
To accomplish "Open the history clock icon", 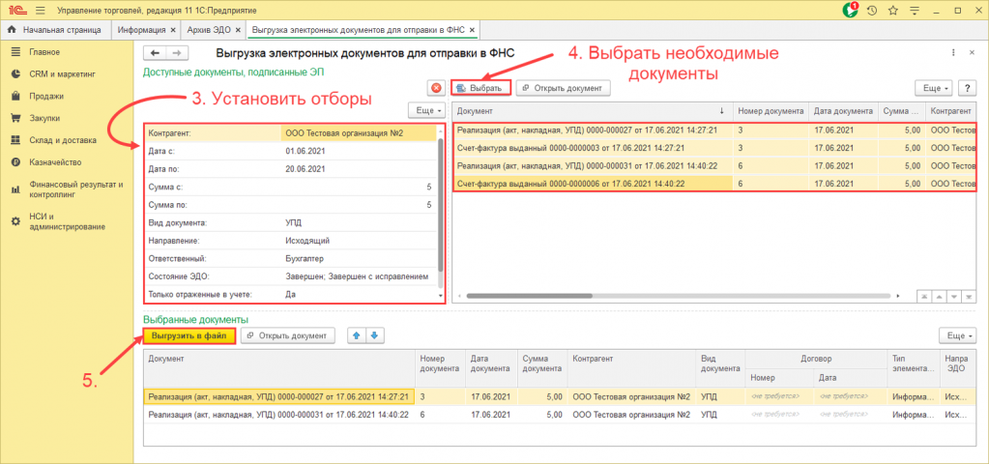I will point(872,11).
